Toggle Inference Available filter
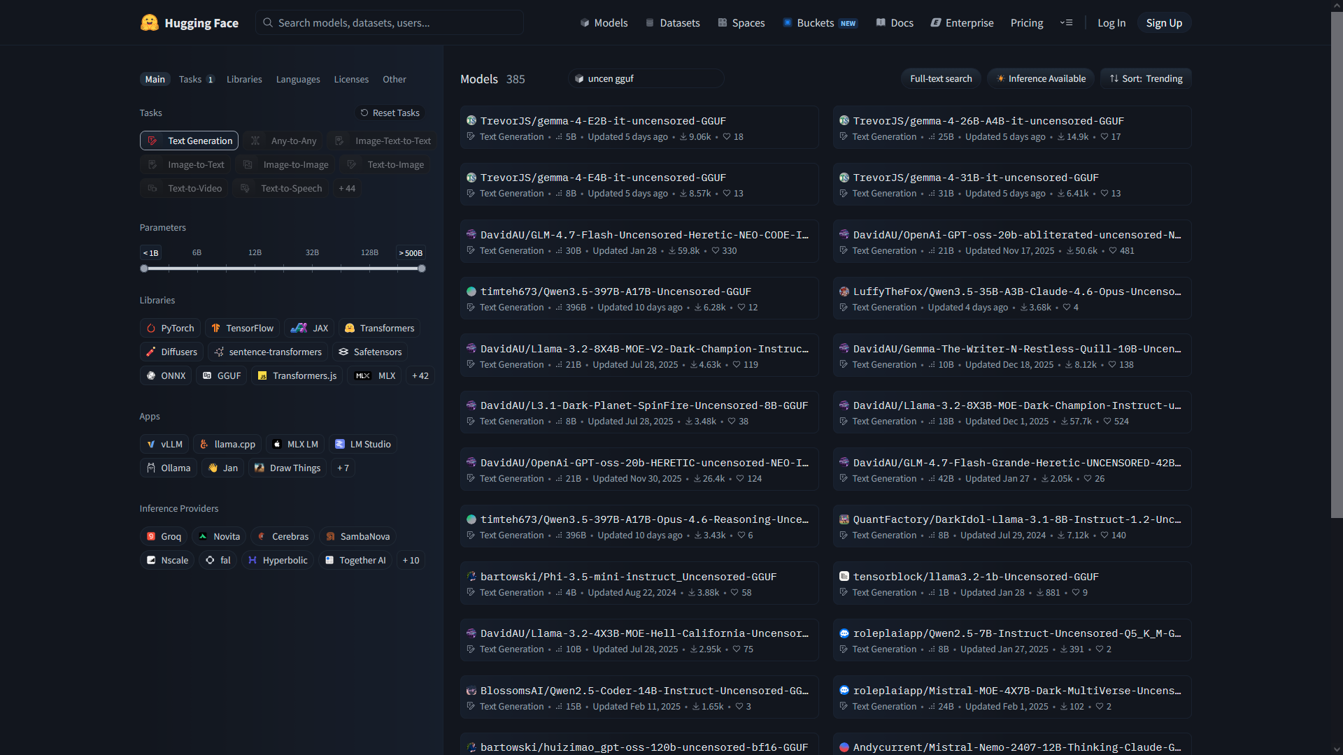 coord(1040,78)
